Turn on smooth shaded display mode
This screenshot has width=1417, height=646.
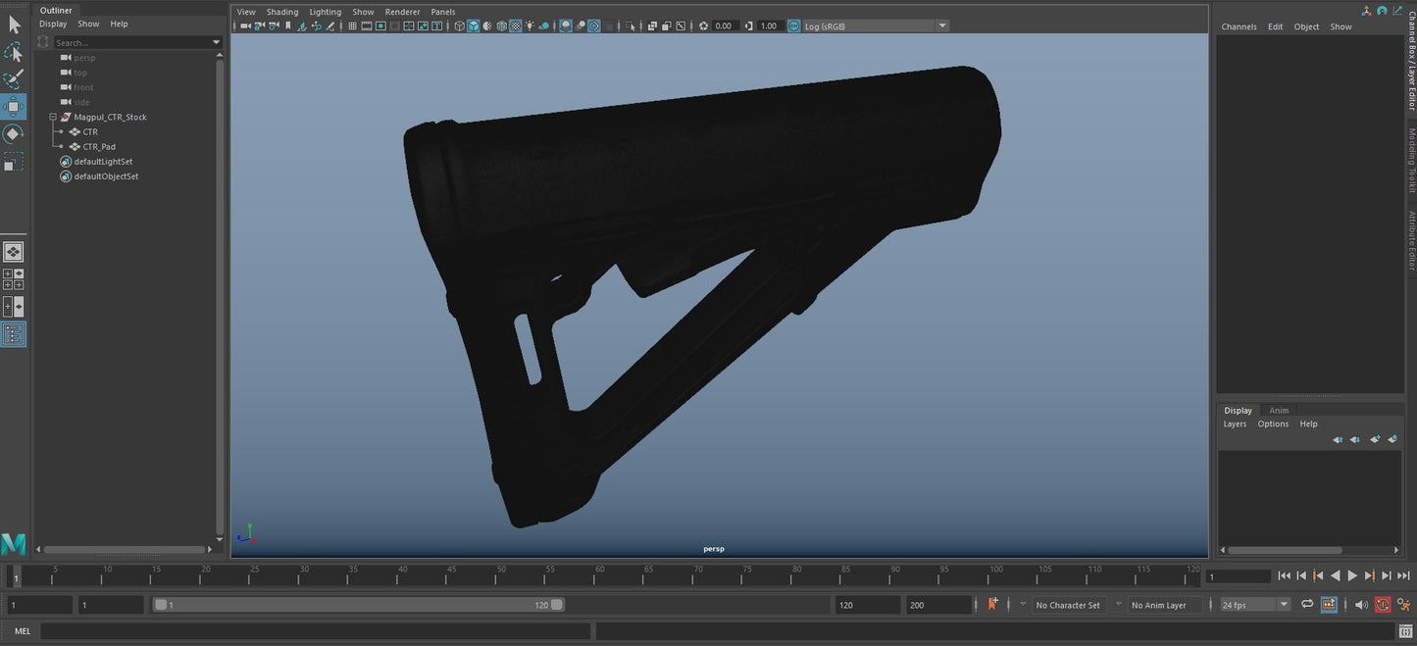click(474, 25)
